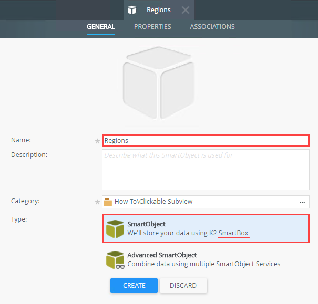Click the Category field How To\Clickable Subview
The width and height of the screenshot is (318, 304).
[206, 202]
